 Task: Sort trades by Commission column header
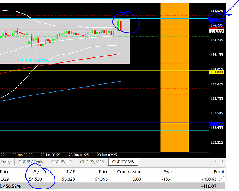pos(129,172)
